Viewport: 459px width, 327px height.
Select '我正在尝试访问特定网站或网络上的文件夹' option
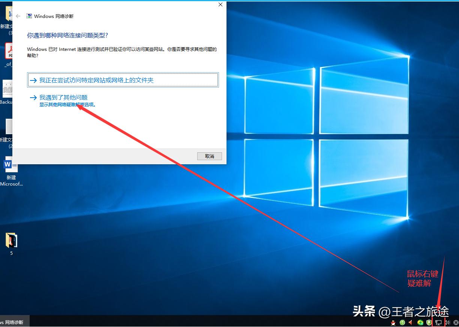pos(123,80)
